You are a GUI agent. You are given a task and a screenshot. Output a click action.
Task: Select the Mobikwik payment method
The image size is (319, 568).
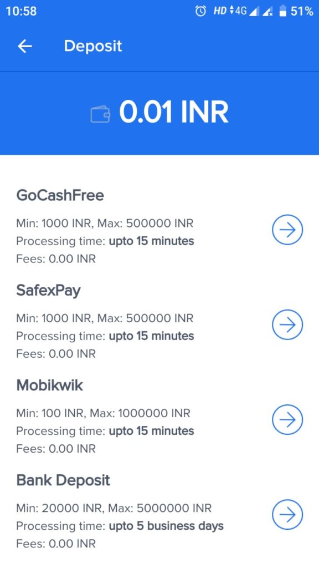point(50,384)
